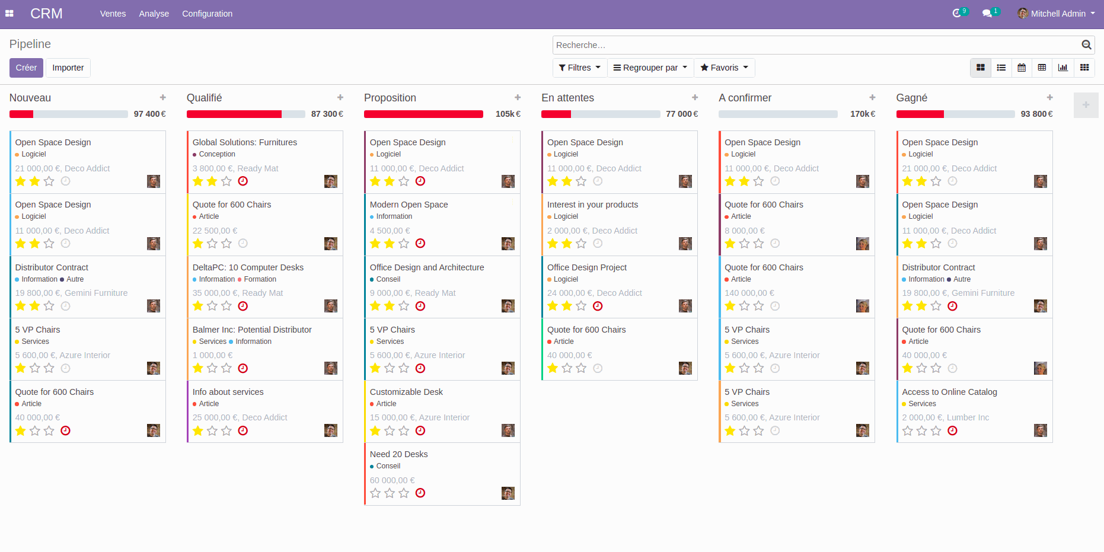Set first priority star on Need 20 Desks card
This screenshot has width=1104, height=552.
(x=375, y=493)
